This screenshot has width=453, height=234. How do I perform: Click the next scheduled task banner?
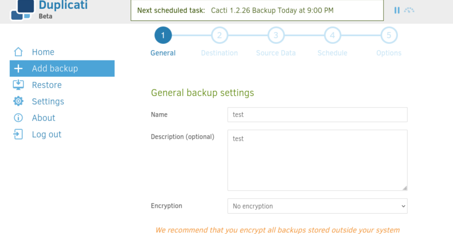257,11
